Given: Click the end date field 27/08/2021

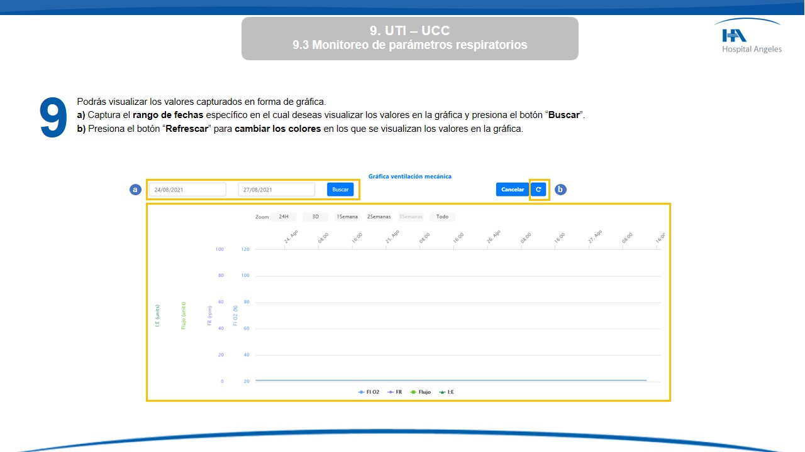Looking at the screenshot, I should coord(277,190).
